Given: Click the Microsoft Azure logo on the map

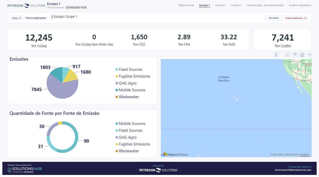Looking at the screenshot, I should point(175,155).
